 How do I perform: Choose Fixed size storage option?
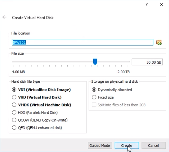coord(103,97)
